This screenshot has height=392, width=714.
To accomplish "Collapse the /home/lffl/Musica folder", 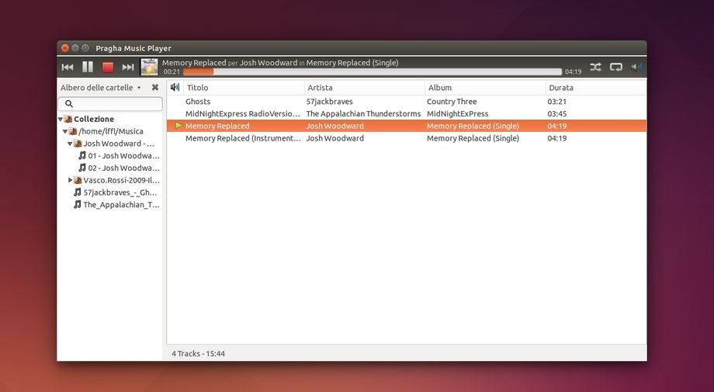I will click(x=65, y=132).
